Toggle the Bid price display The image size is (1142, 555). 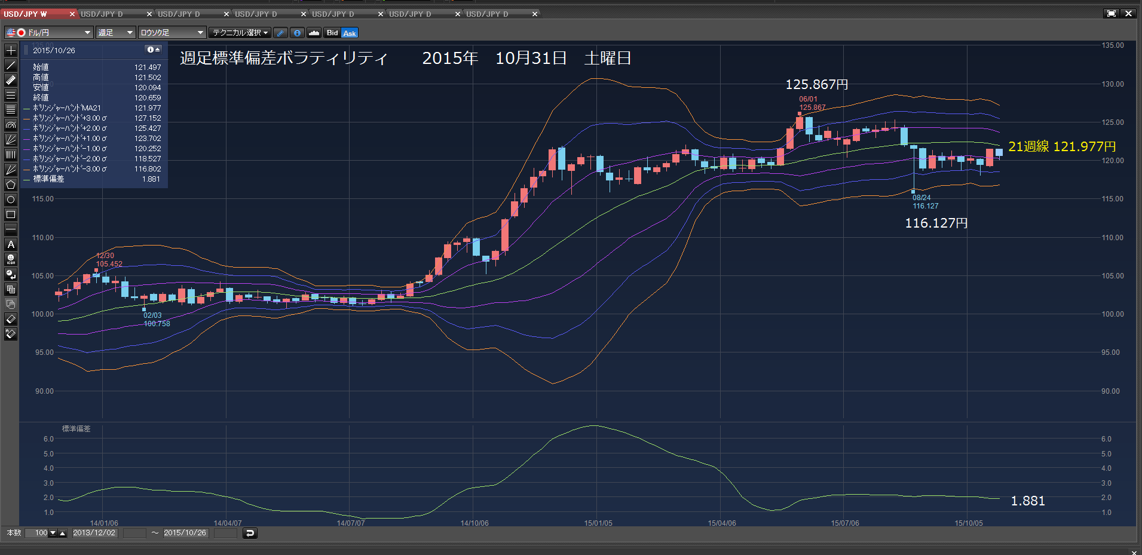pyautogui.click(x=332, y=33)
